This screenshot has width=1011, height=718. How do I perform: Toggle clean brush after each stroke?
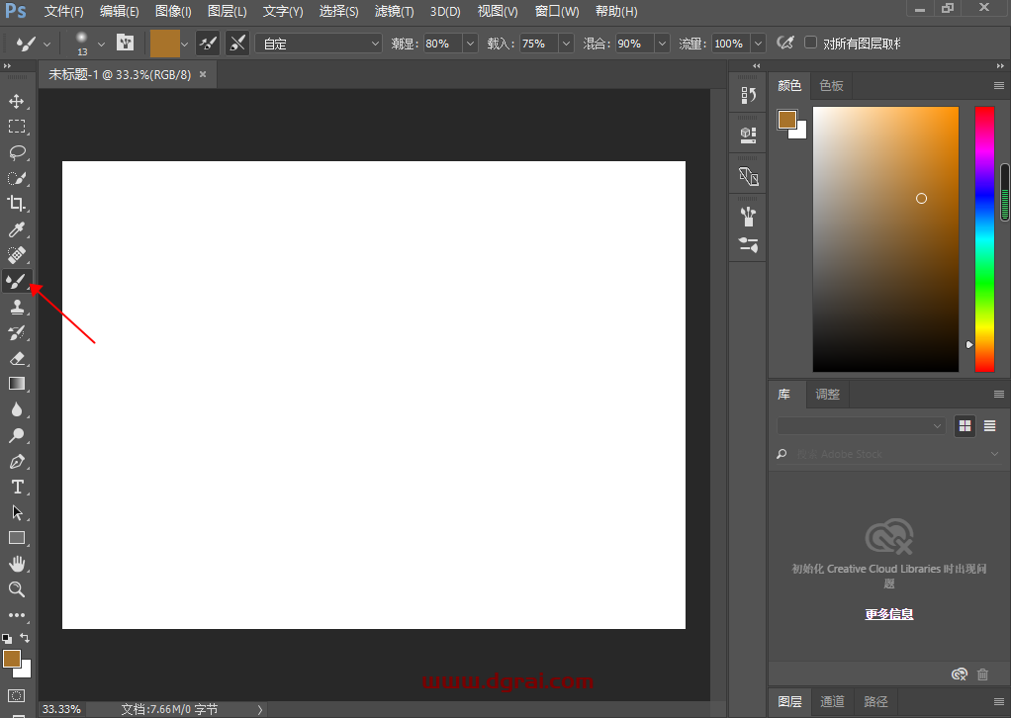[x=237, y=44]
